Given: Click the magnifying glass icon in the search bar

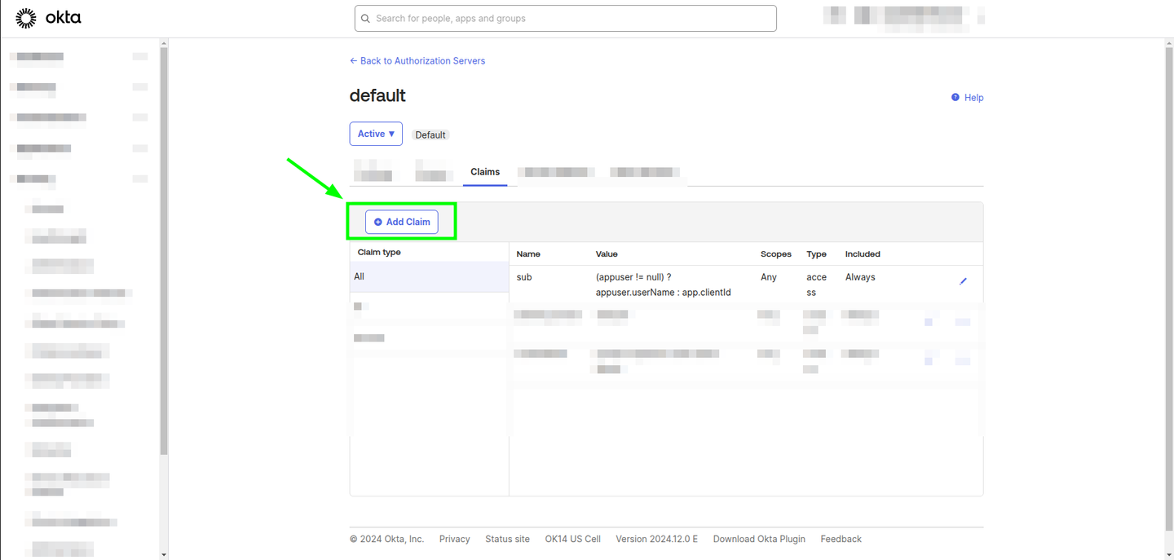Looking at the screenshot, I should 364,18.
